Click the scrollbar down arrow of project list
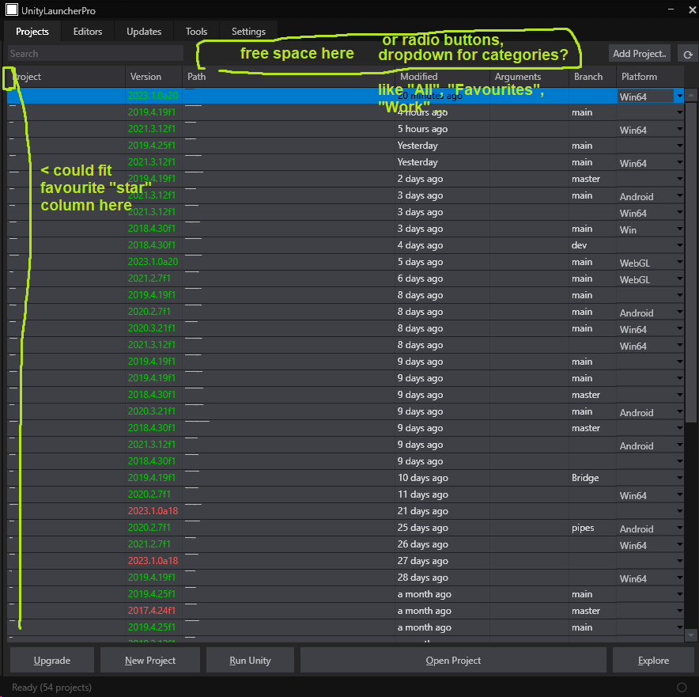 [x=691, y=635]
